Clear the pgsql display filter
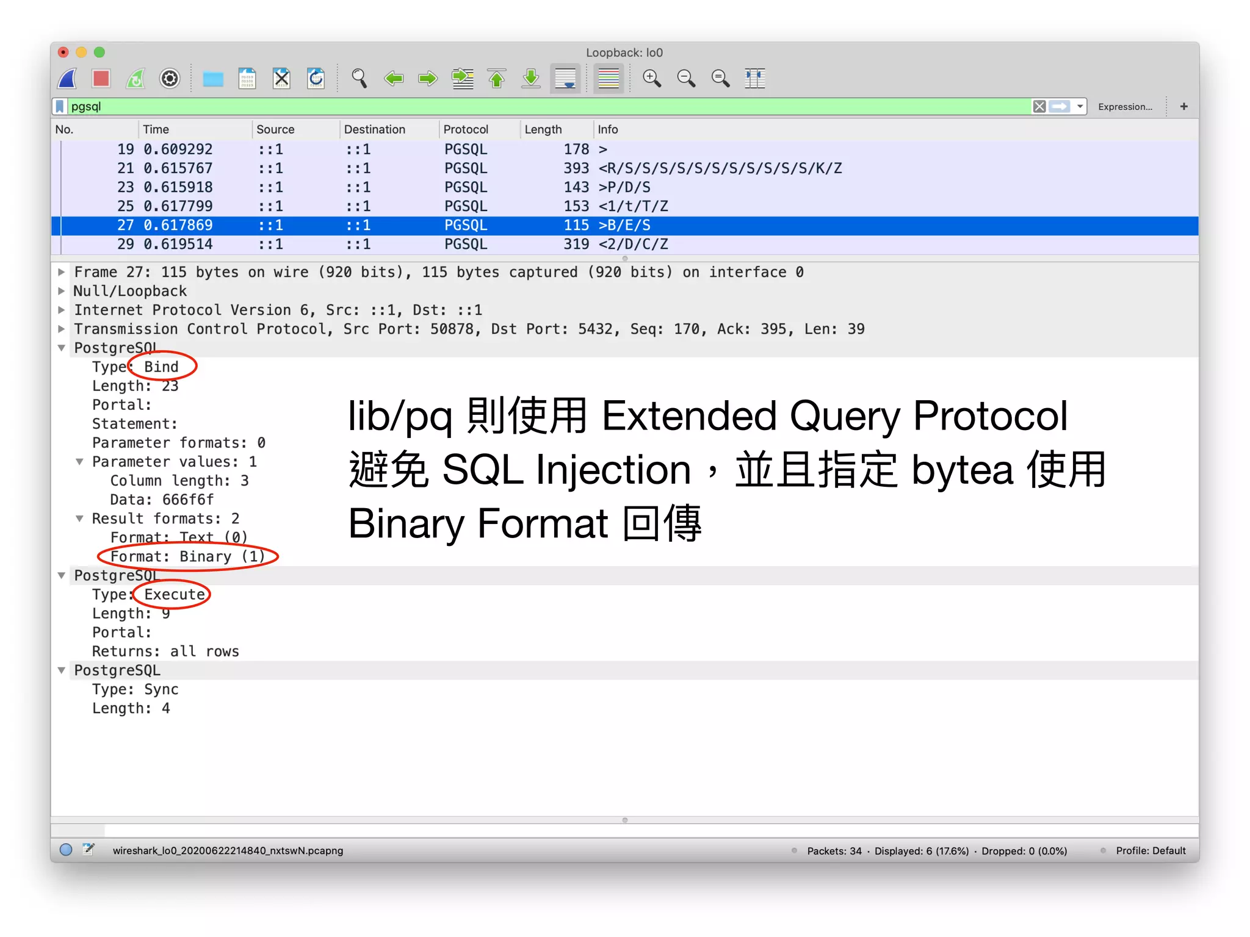 point(1039,107)
